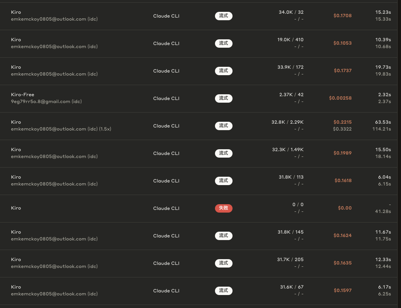Open the Kiro-Free gmail account row
The height and width of the screenshot is (308, 401).
coord(199,98)
